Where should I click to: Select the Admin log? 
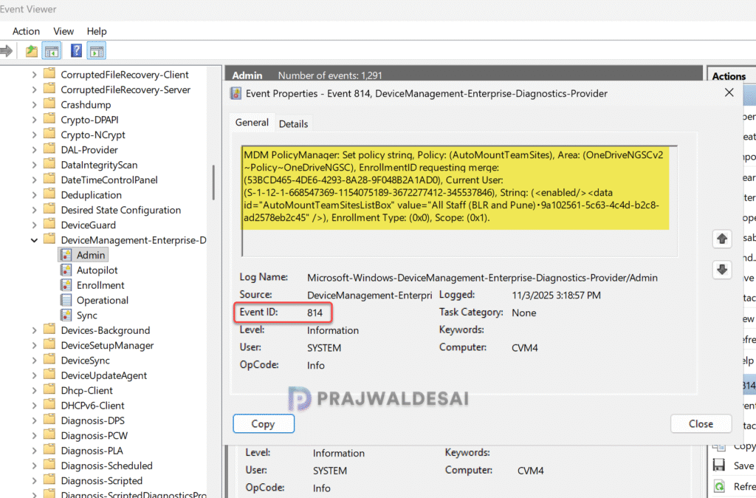pos(91,255)
